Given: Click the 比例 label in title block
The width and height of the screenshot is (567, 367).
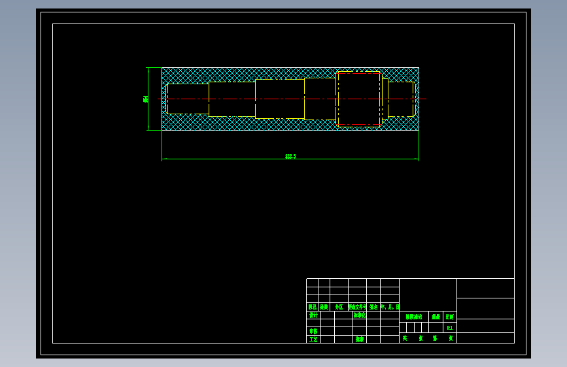Looking at the screenshot, I should click(450, 317).
